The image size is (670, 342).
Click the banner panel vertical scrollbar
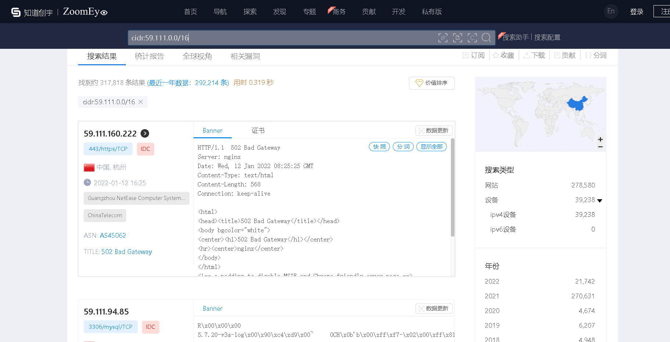pos(453,187)
